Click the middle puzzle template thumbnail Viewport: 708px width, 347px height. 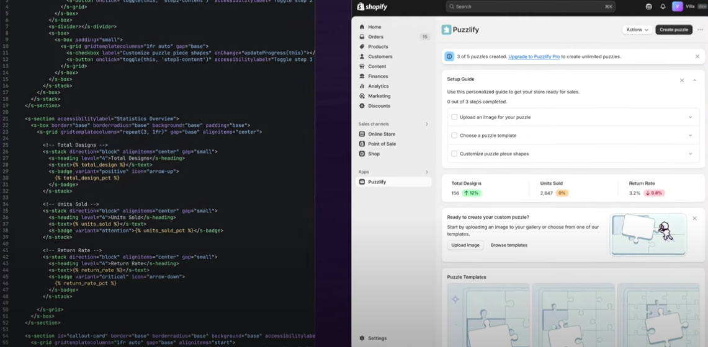click(x=573, y=315)
